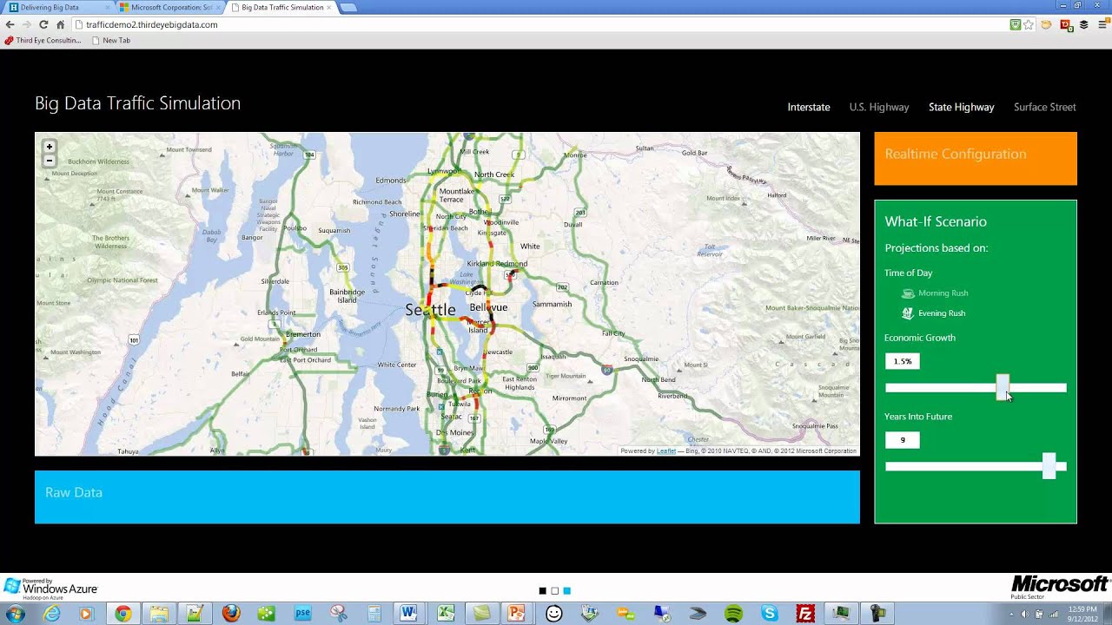Viewport: 1112px width, 625px height.
Task: Open Windows Media Player from taskbar
Action: coord(85,614)
